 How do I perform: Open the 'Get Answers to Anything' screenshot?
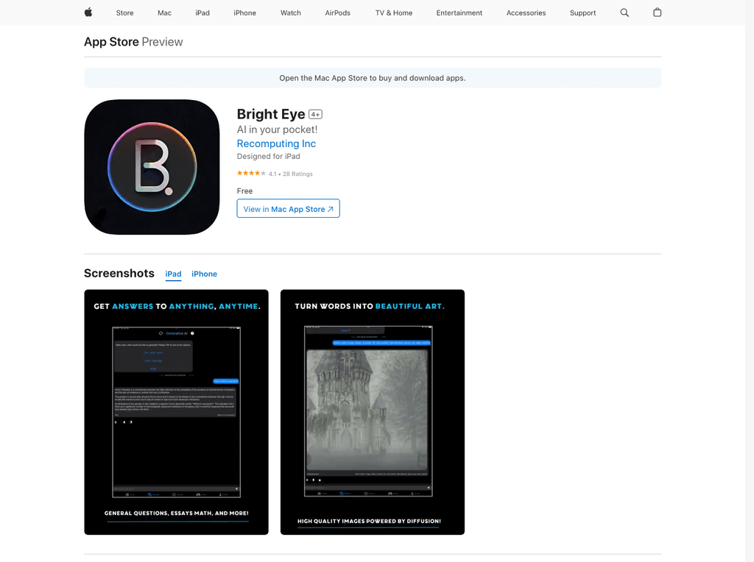(176, 411)
